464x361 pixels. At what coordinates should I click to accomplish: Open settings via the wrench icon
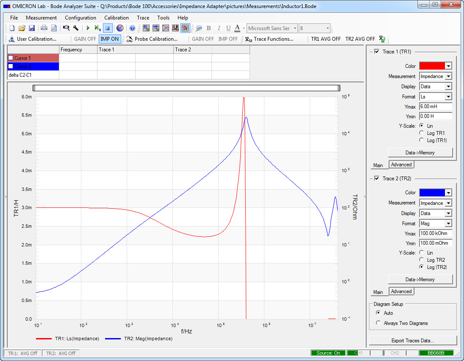[x=76, y=28]
